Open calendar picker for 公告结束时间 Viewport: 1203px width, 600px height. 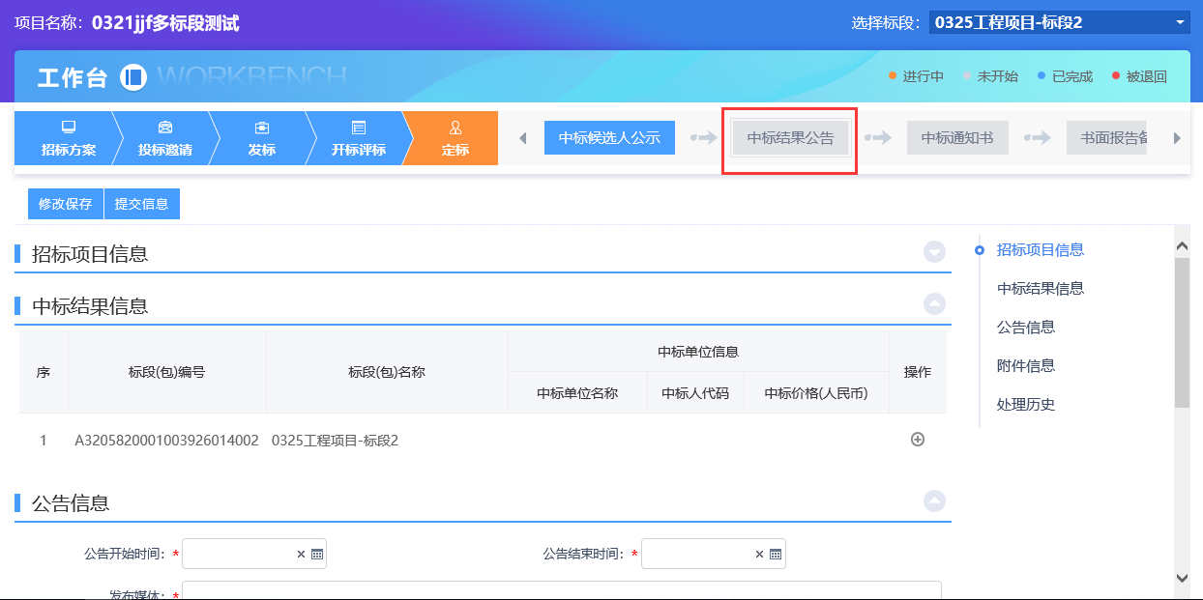pos(776,555)
